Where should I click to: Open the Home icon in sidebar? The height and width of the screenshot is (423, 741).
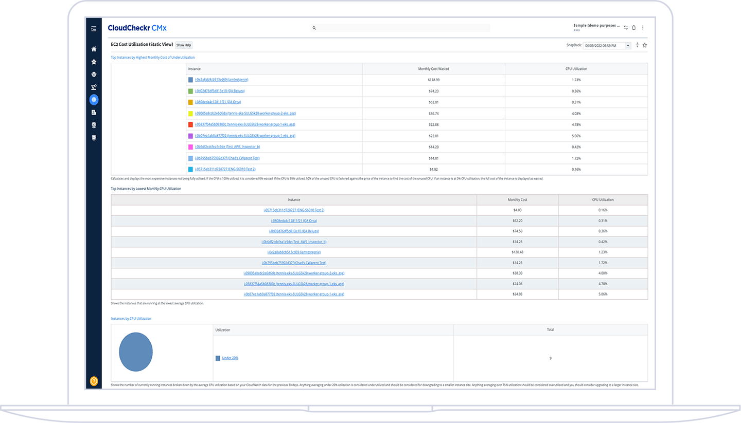point(94,49)
